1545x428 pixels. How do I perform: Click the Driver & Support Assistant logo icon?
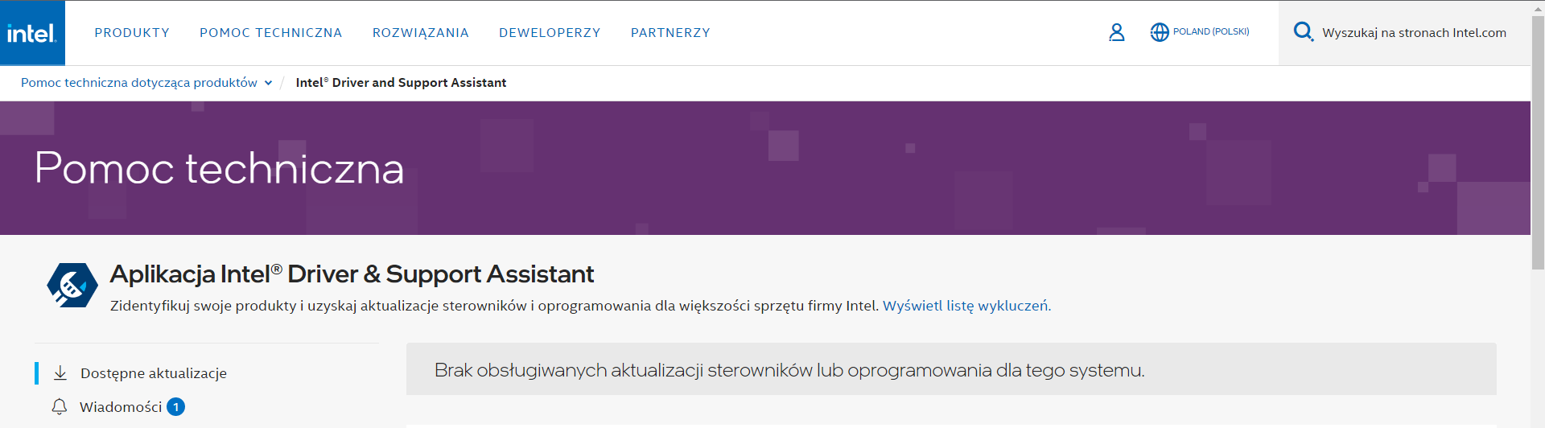point(72,286)
